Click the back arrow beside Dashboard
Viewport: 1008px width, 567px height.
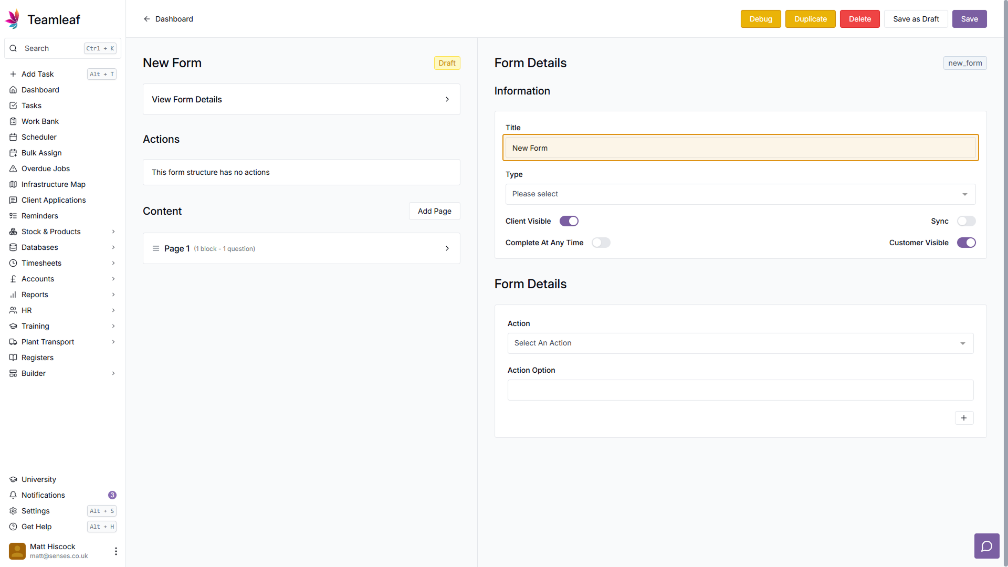(147, 19)
